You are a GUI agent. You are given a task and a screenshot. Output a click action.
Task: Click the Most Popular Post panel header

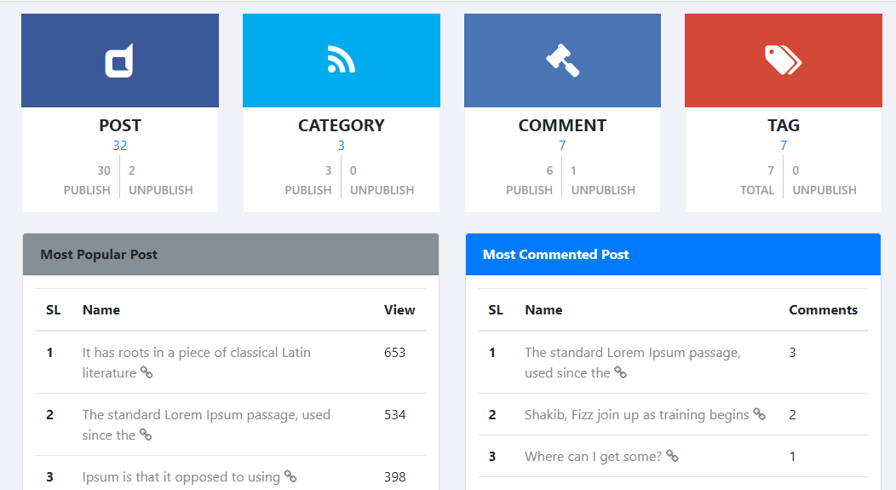tap(231, 254)
